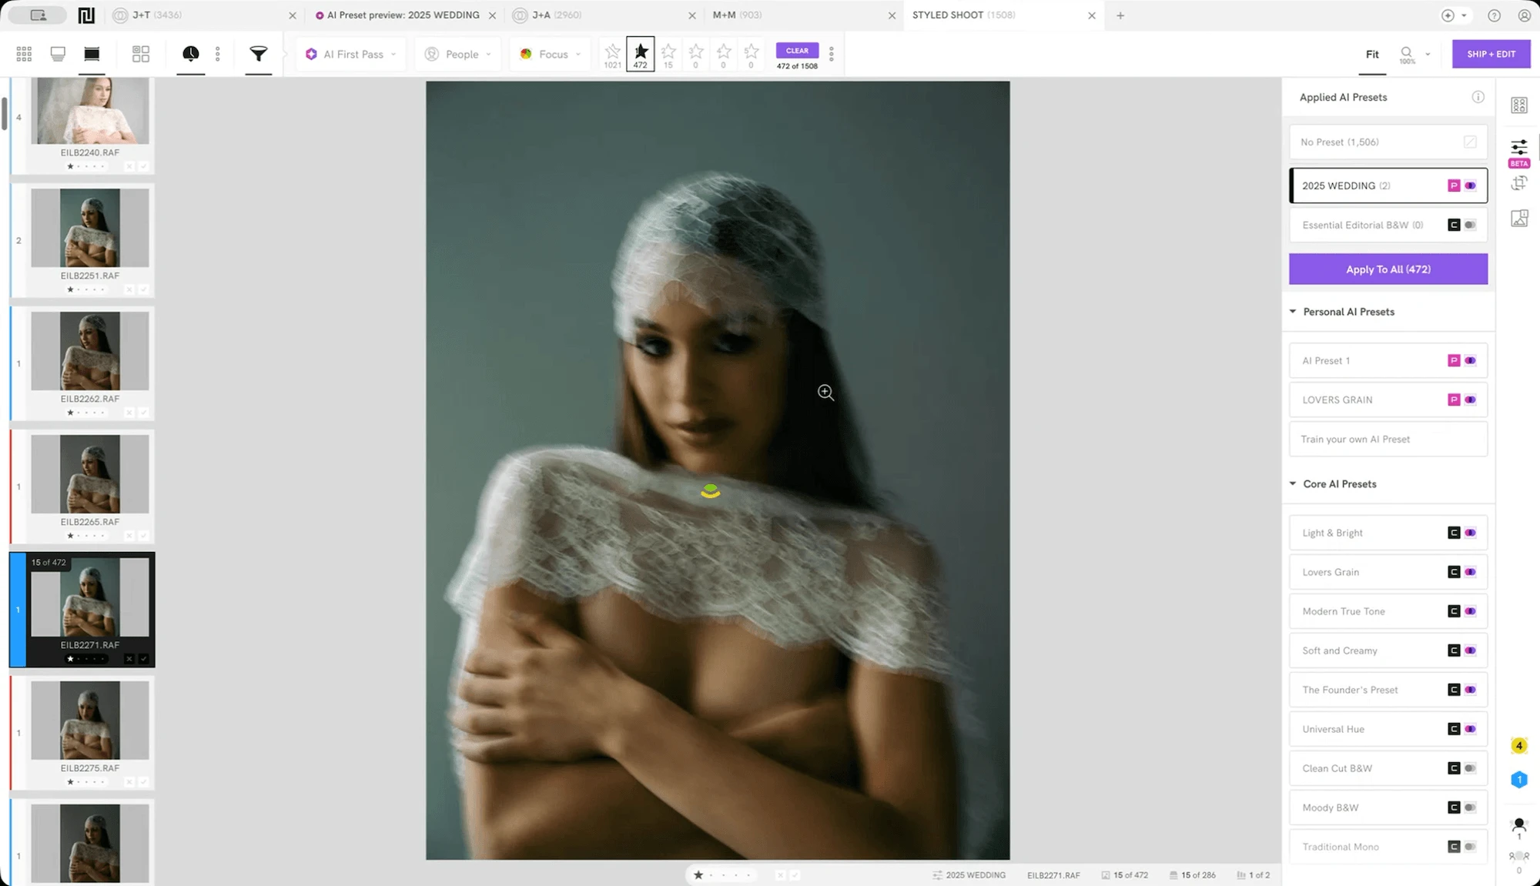Toggle the LOVERS GRAIN personal preset switch
1540x886 pixels.
coord(1470,400)
